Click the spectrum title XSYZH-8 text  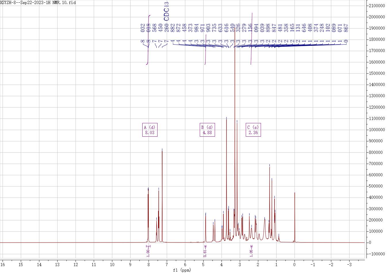pyautogui.click(x=38, y=3)
